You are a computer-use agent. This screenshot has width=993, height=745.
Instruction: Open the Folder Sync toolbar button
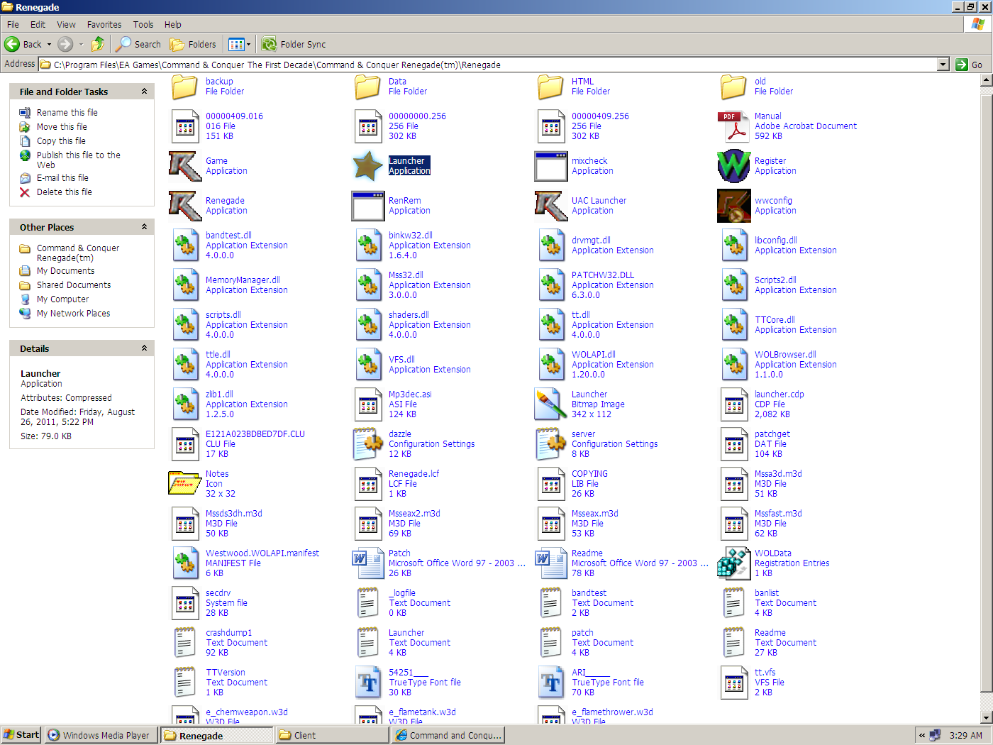tap(294, 44)
